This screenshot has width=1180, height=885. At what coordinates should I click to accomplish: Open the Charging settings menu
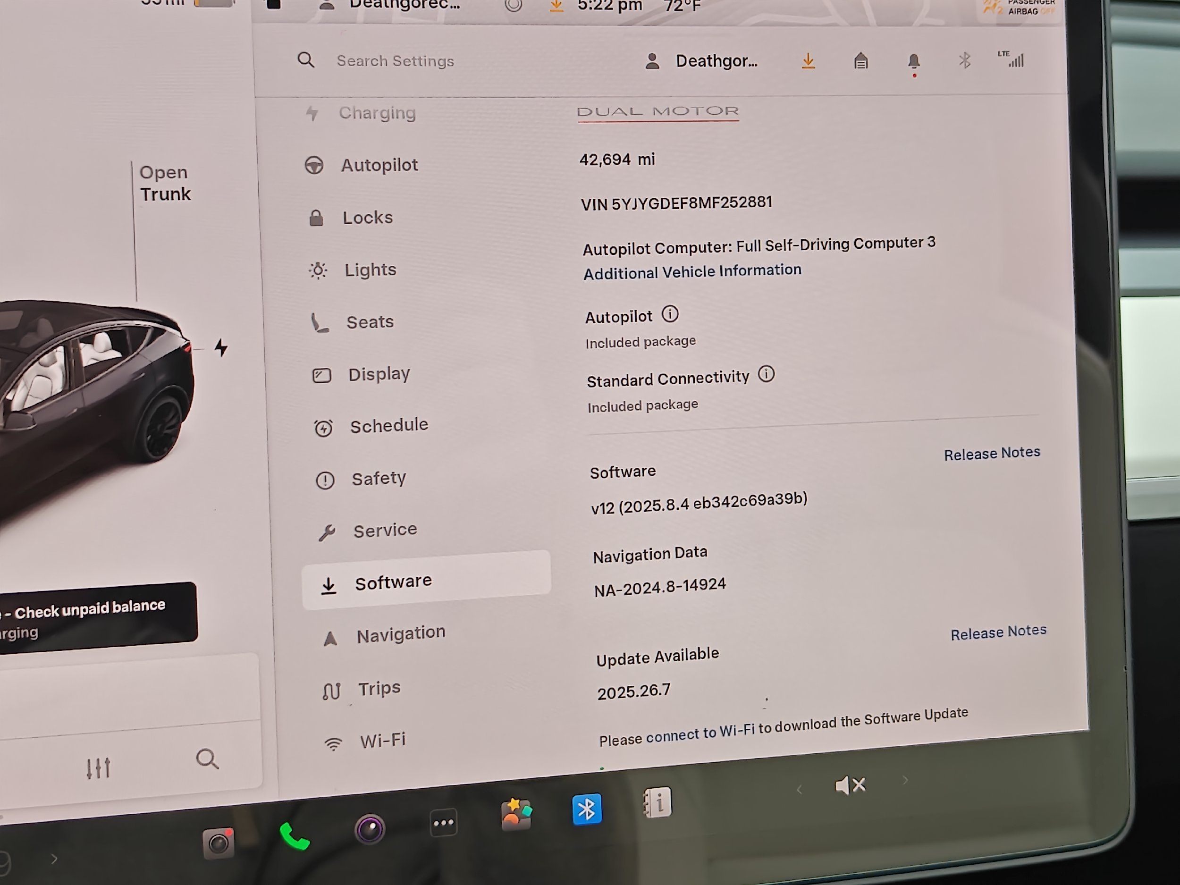[x=361, y=113]
